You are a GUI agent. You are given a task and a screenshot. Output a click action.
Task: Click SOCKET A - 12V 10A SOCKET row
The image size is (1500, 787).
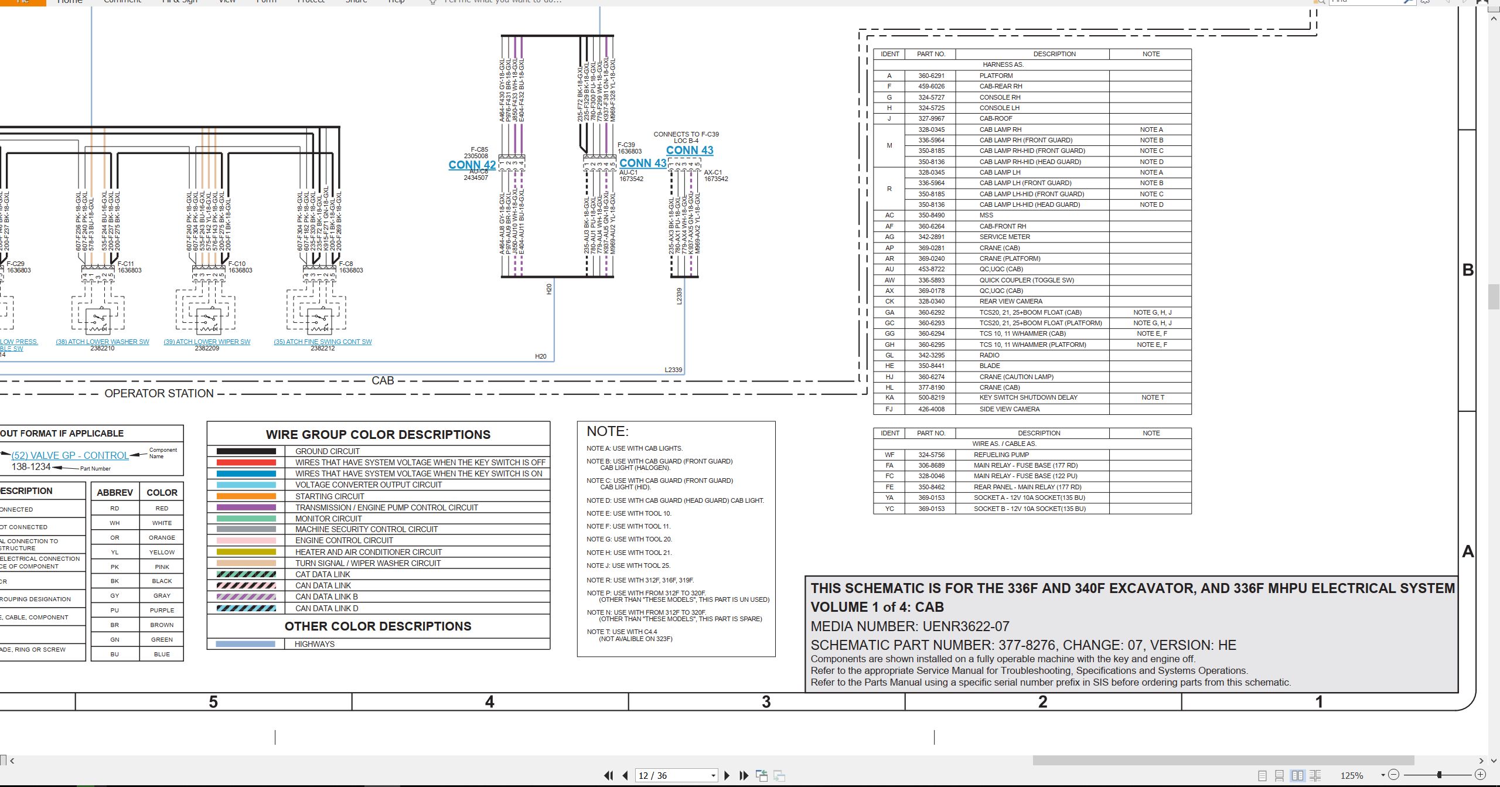[1032, 498]
